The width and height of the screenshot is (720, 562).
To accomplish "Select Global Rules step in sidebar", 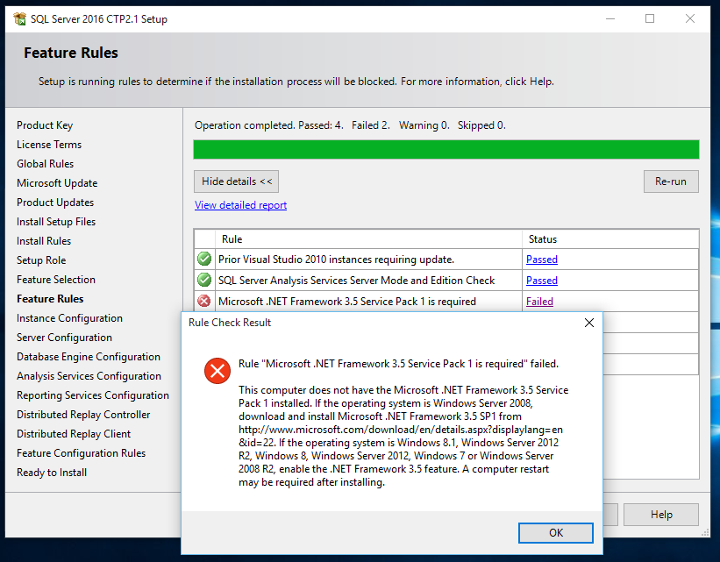I will click(45, 164).
